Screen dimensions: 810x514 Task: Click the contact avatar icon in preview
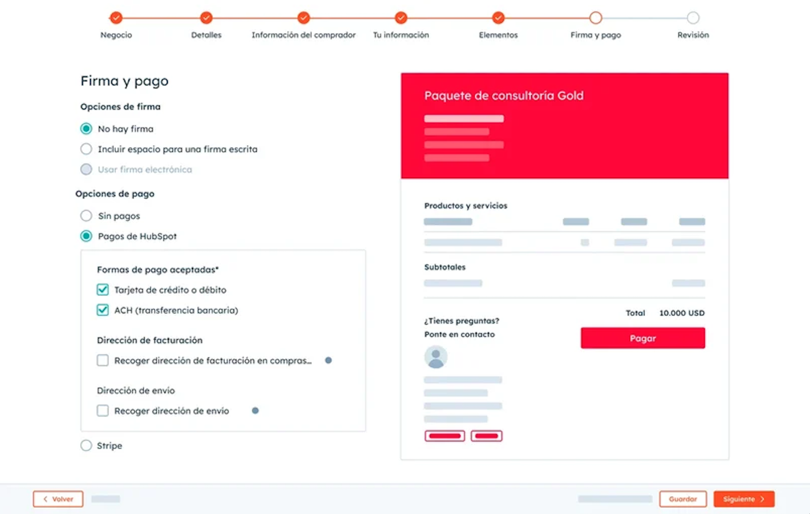436,357
